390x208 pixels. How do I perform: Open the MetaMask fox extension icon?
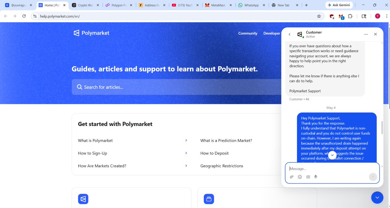tap(341, 16)
